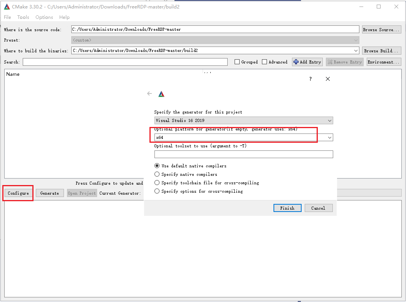
Task: Click Add Entry plus icon button
Action: [307, 62]
